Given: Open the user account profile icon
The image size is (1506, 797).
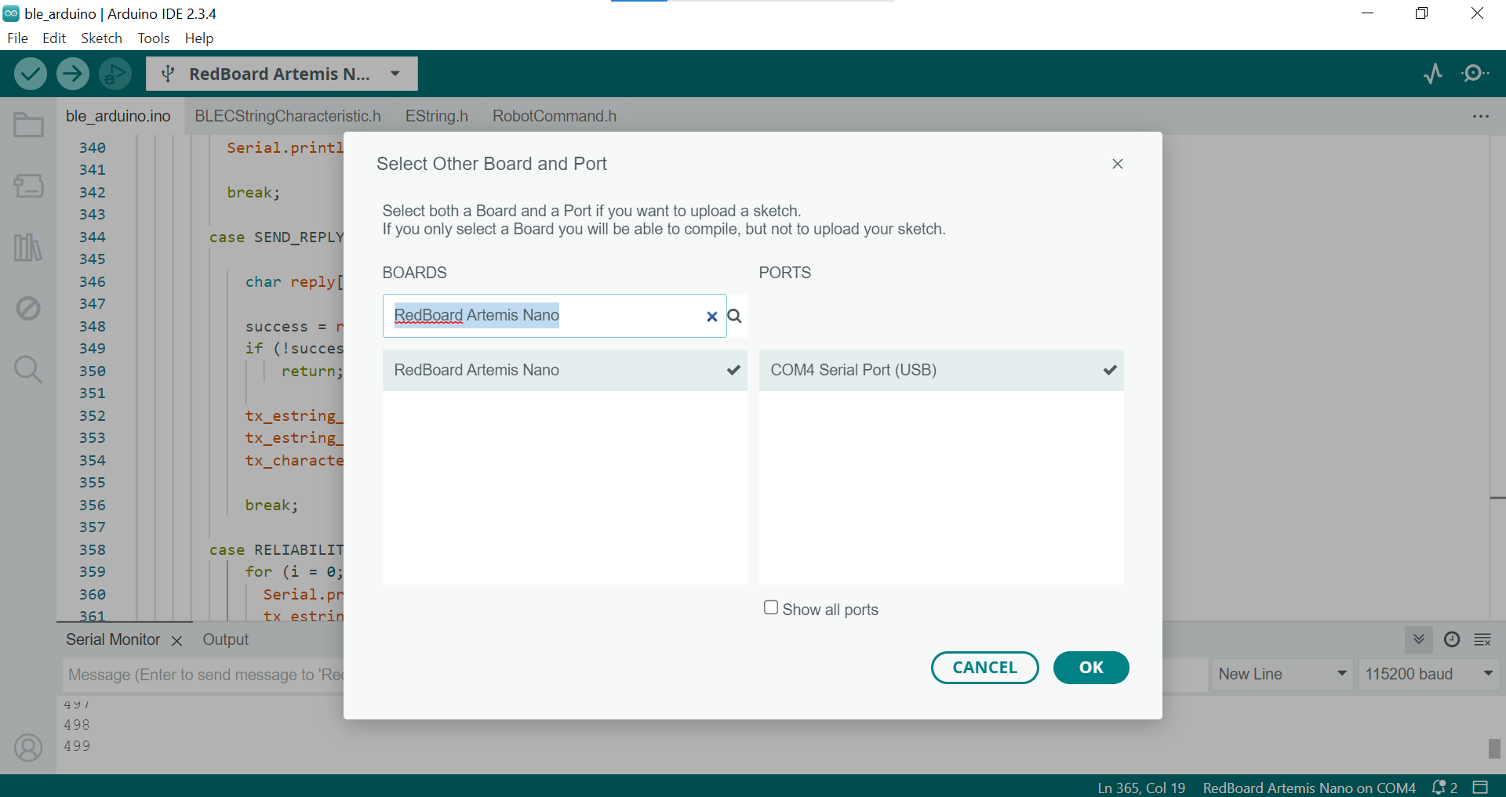Looking at the screenshot, I should [x=28, y=748].
